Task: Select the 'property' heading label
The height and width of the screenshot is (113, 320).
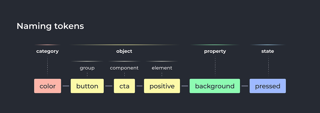Action: tap(215, 51)
